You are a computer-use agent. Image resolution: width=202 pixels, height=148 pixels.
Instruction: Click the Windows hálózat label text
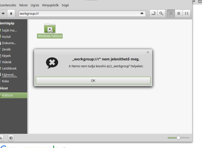coord(50,36)
